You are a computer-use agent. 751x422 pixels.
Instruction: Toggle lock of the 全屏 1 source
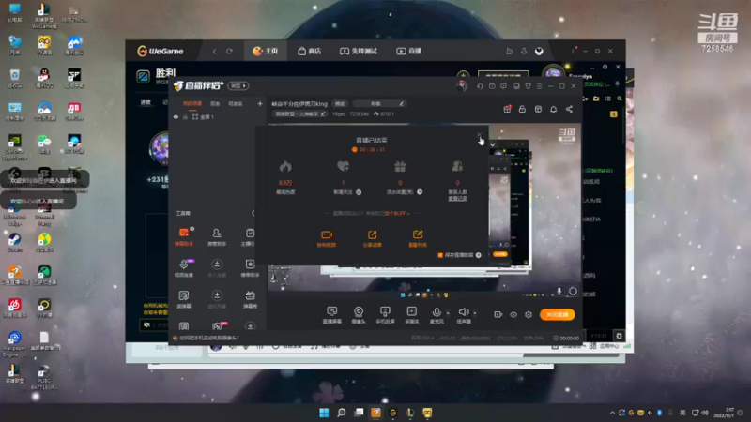tap(185, 116)
